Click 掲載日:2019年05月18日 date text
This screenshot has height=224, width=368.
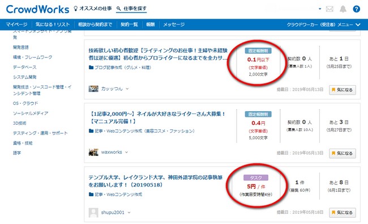300,212
